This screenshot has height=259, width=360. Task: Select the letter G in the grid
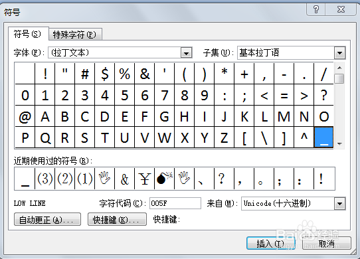[164, 116]
